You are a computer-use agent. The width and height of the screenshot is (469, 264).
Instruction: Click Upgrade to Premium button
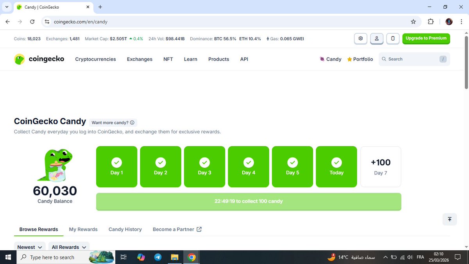tap(426, 38)
